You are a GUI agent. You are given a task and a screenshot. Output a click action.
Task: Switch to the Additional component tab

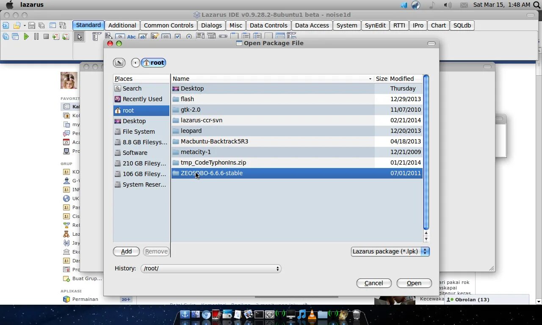[122, 25]
